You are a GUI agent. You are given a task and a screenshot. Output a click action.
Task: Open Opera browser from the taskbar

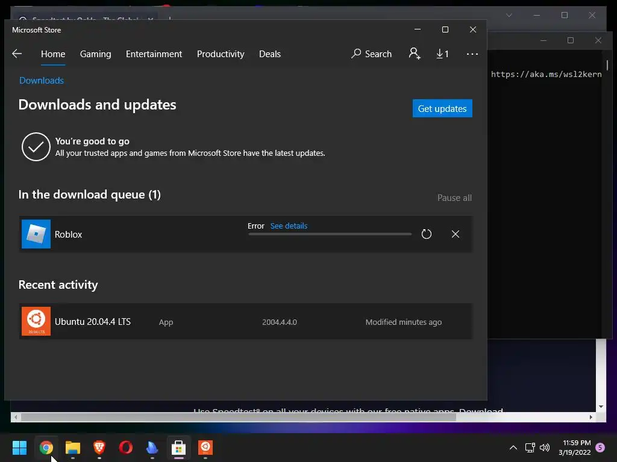tap(125, 448)
